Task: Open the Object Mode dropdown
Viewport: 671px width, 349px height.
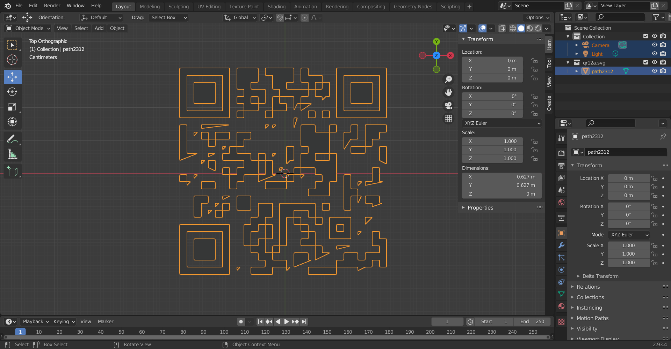Action: 28,28
